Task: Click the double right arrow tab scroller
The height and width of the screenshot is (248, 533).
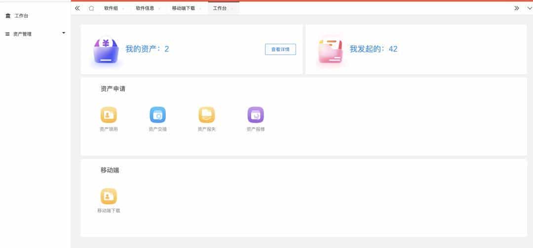Action: coord(516,8)
